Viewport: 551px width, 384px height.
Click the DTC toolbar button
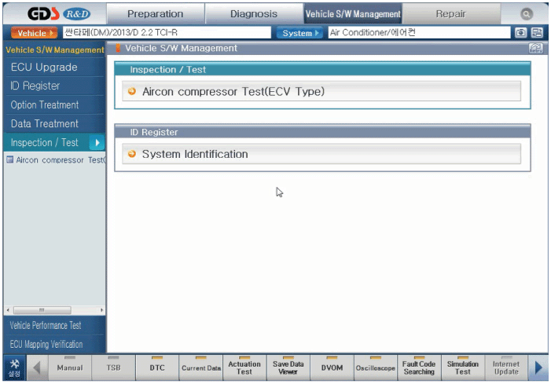(157, 367)
